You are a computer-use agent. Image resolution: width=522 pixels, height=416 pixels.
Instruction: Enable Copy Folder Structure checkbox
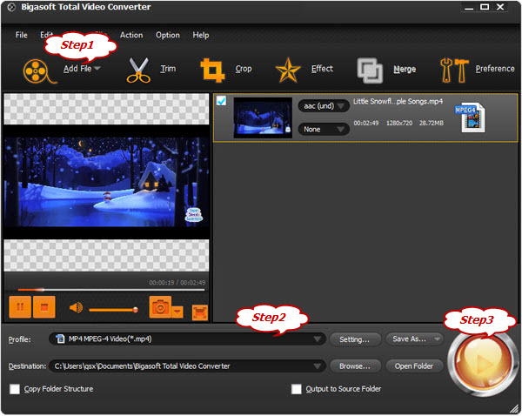pyautogui.click(x=15, y=389)
